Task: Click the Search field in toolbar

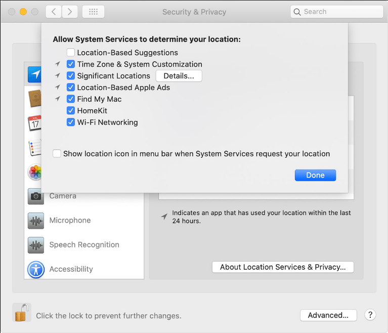Action: pyautogui.click(x=337, y=12)
